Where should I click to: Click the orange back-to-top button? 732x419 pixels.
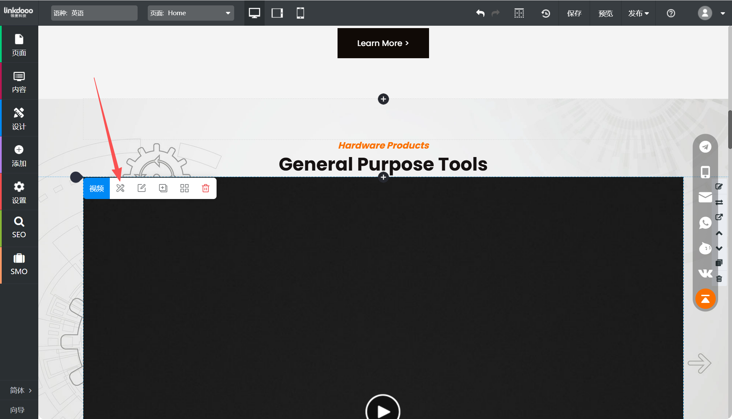click(705, 299)
